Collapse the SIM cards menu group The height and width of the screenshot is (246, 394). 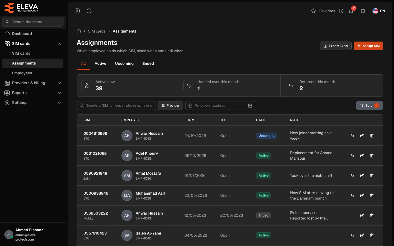[x=33, y=43]
